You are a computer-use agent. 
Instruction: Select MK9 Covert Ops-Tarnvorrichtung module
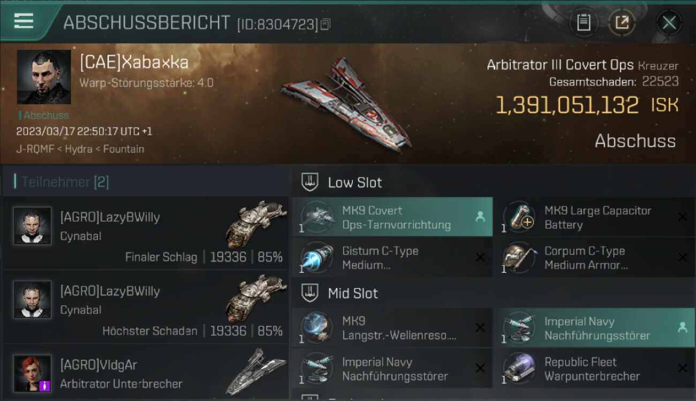[x=392, y=217]
